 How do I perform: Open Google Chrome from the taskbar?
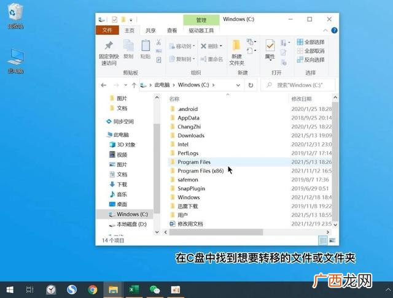pos(93,290)
